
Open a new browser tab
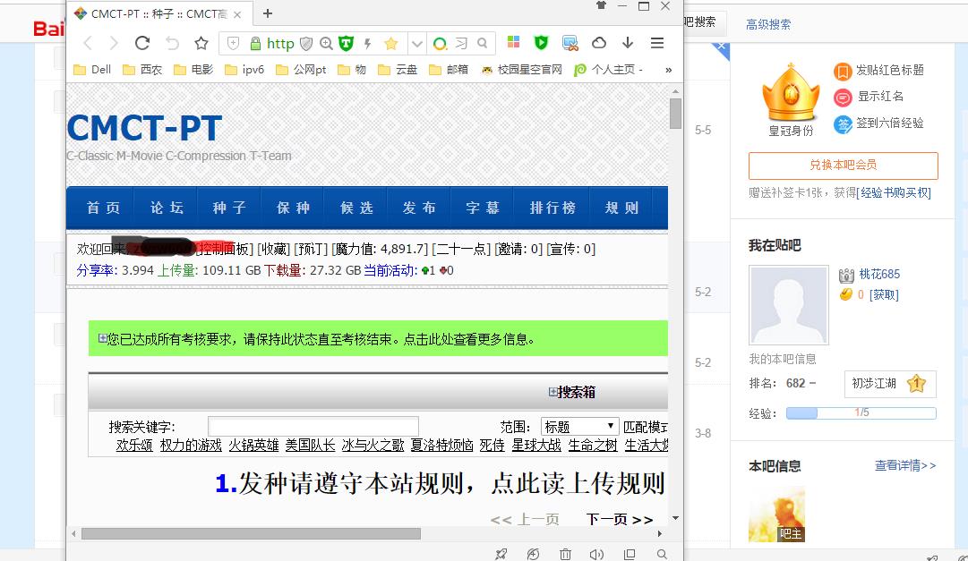click(268, 13)
